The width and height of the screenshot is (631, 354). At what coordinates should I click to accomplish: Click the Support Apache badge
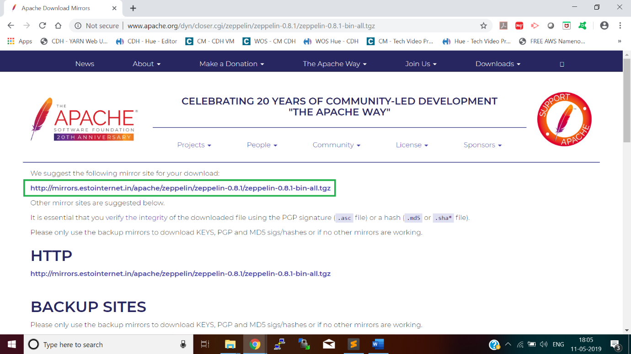564,119
